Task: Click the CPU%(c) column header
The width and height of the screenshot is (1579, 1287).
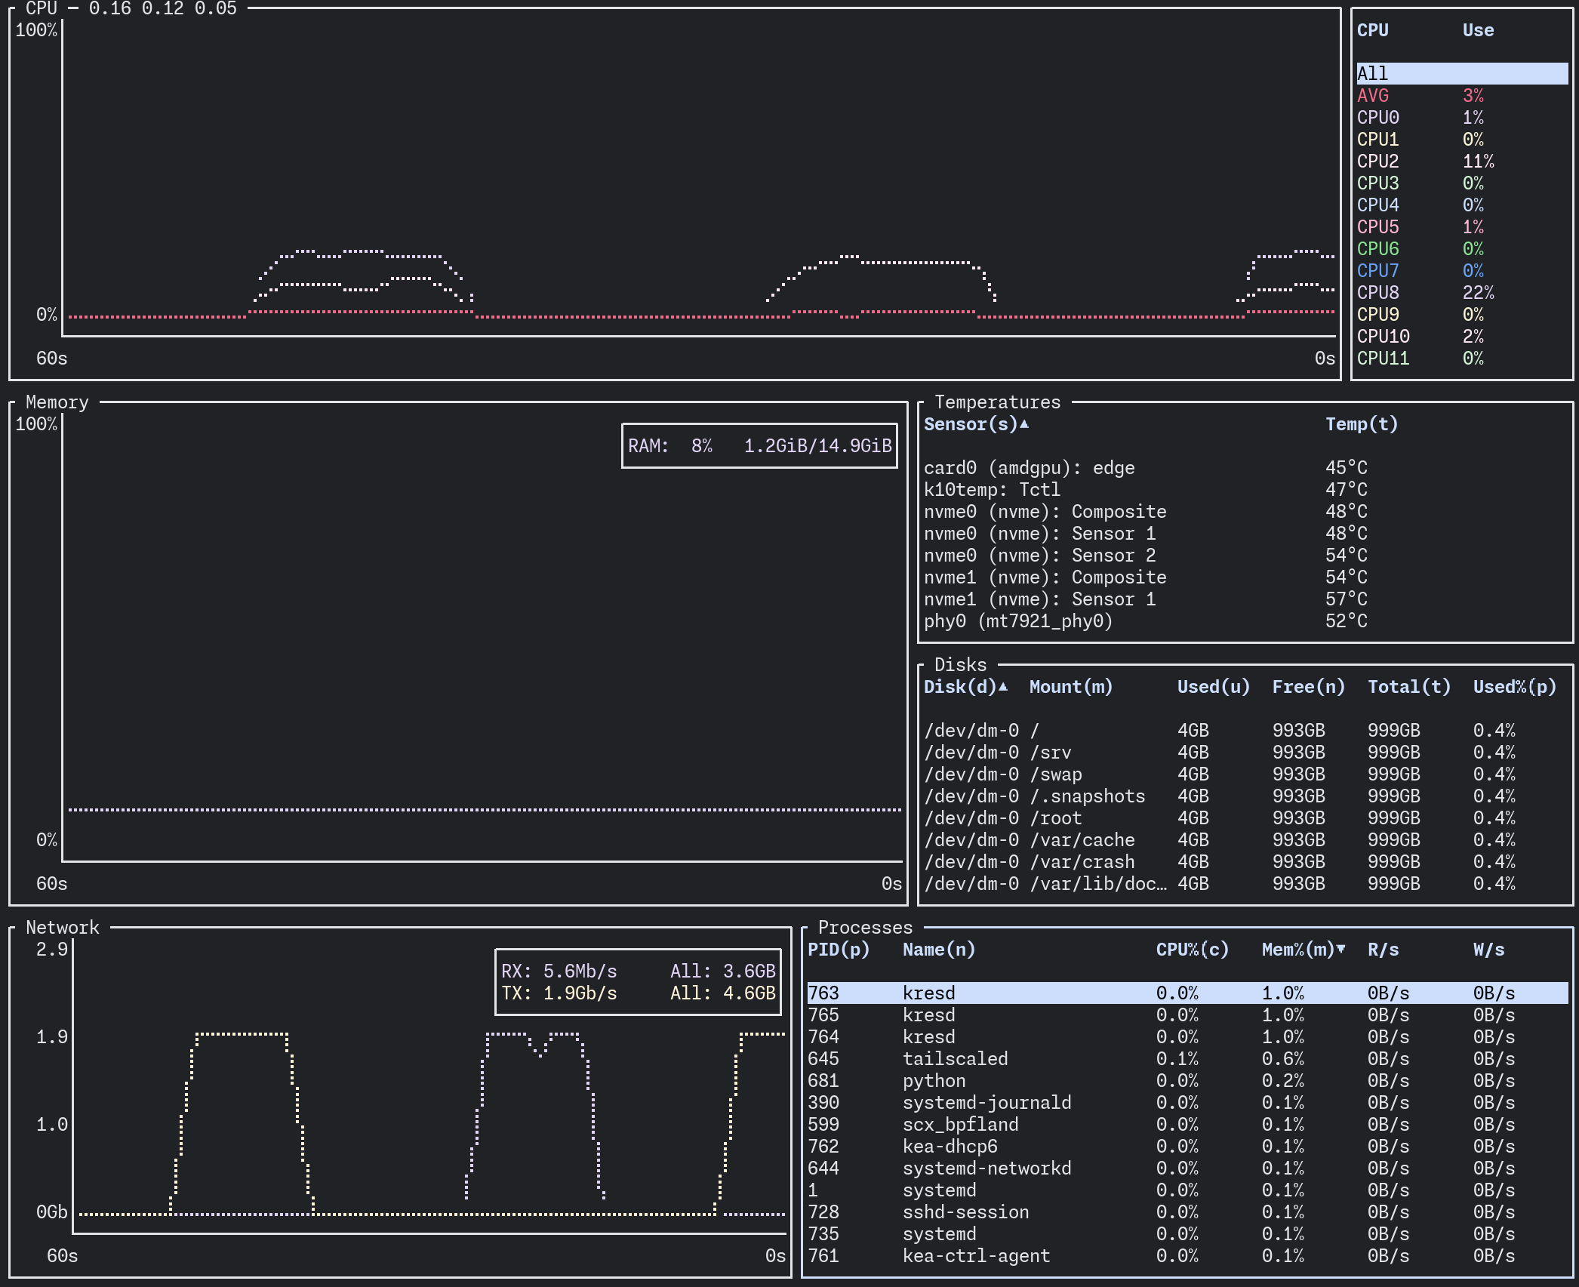Action: [1192, 950]
